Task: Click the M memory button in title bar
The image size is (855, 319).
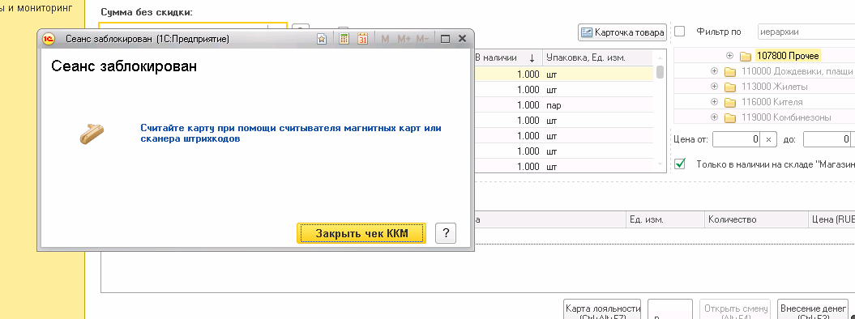Action: pyautogui.click(x=386, y=39)
